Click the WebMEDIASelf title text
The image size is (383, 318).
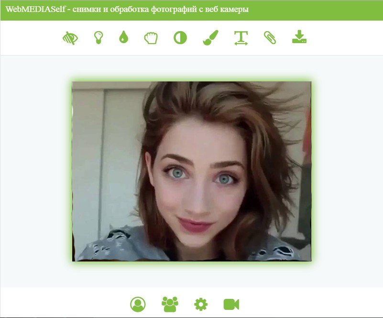tap(127, 9)
